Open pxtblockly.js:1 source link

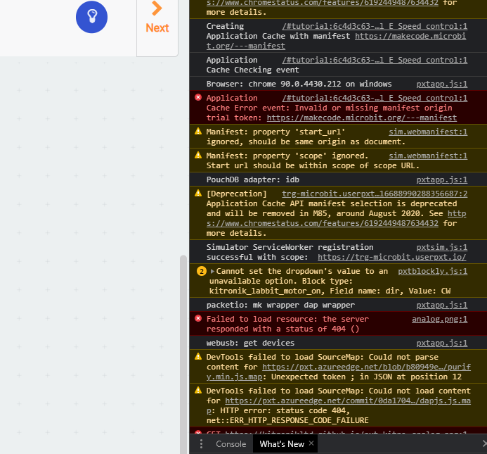coord(433,271)
